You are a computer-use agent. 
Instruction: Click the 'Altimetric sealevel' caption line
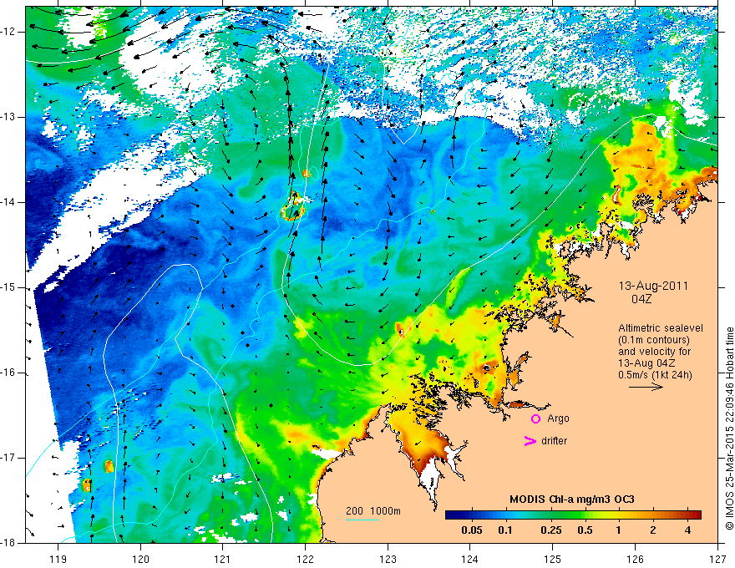(661, 328)
